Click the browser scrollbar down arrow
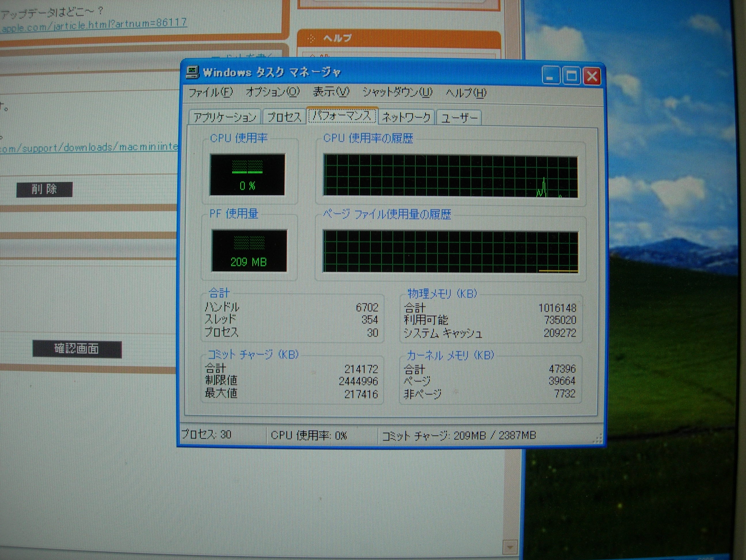746x560 pixels. point(510,546)
